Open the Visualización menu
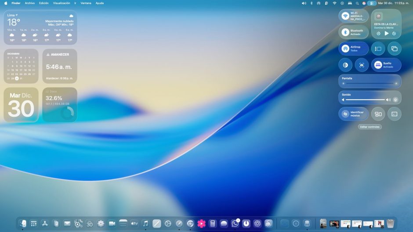 pyautogui.click(x=62, y=3)
